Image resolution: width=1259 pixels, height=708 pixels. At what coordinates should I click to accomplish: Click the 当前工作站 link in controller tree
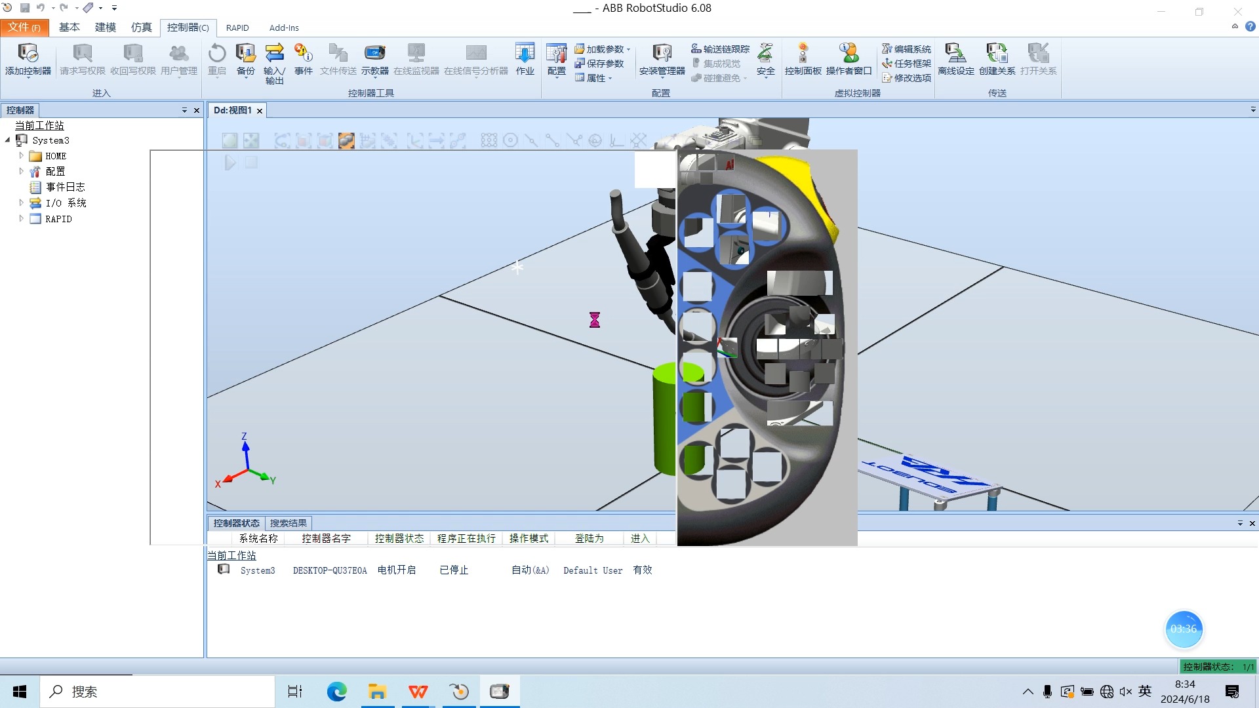39,125
